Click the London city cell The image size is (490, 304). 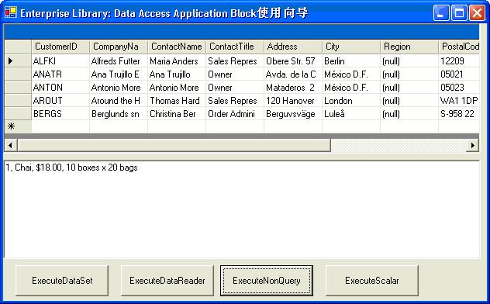point(351,100)
